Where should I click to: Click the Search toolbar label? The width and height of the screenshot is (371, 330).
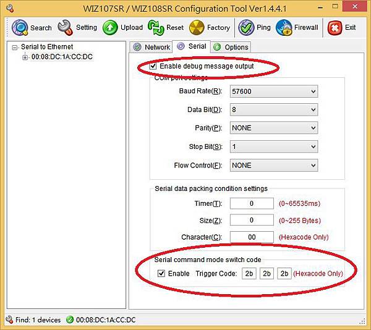tap(41, 28)
